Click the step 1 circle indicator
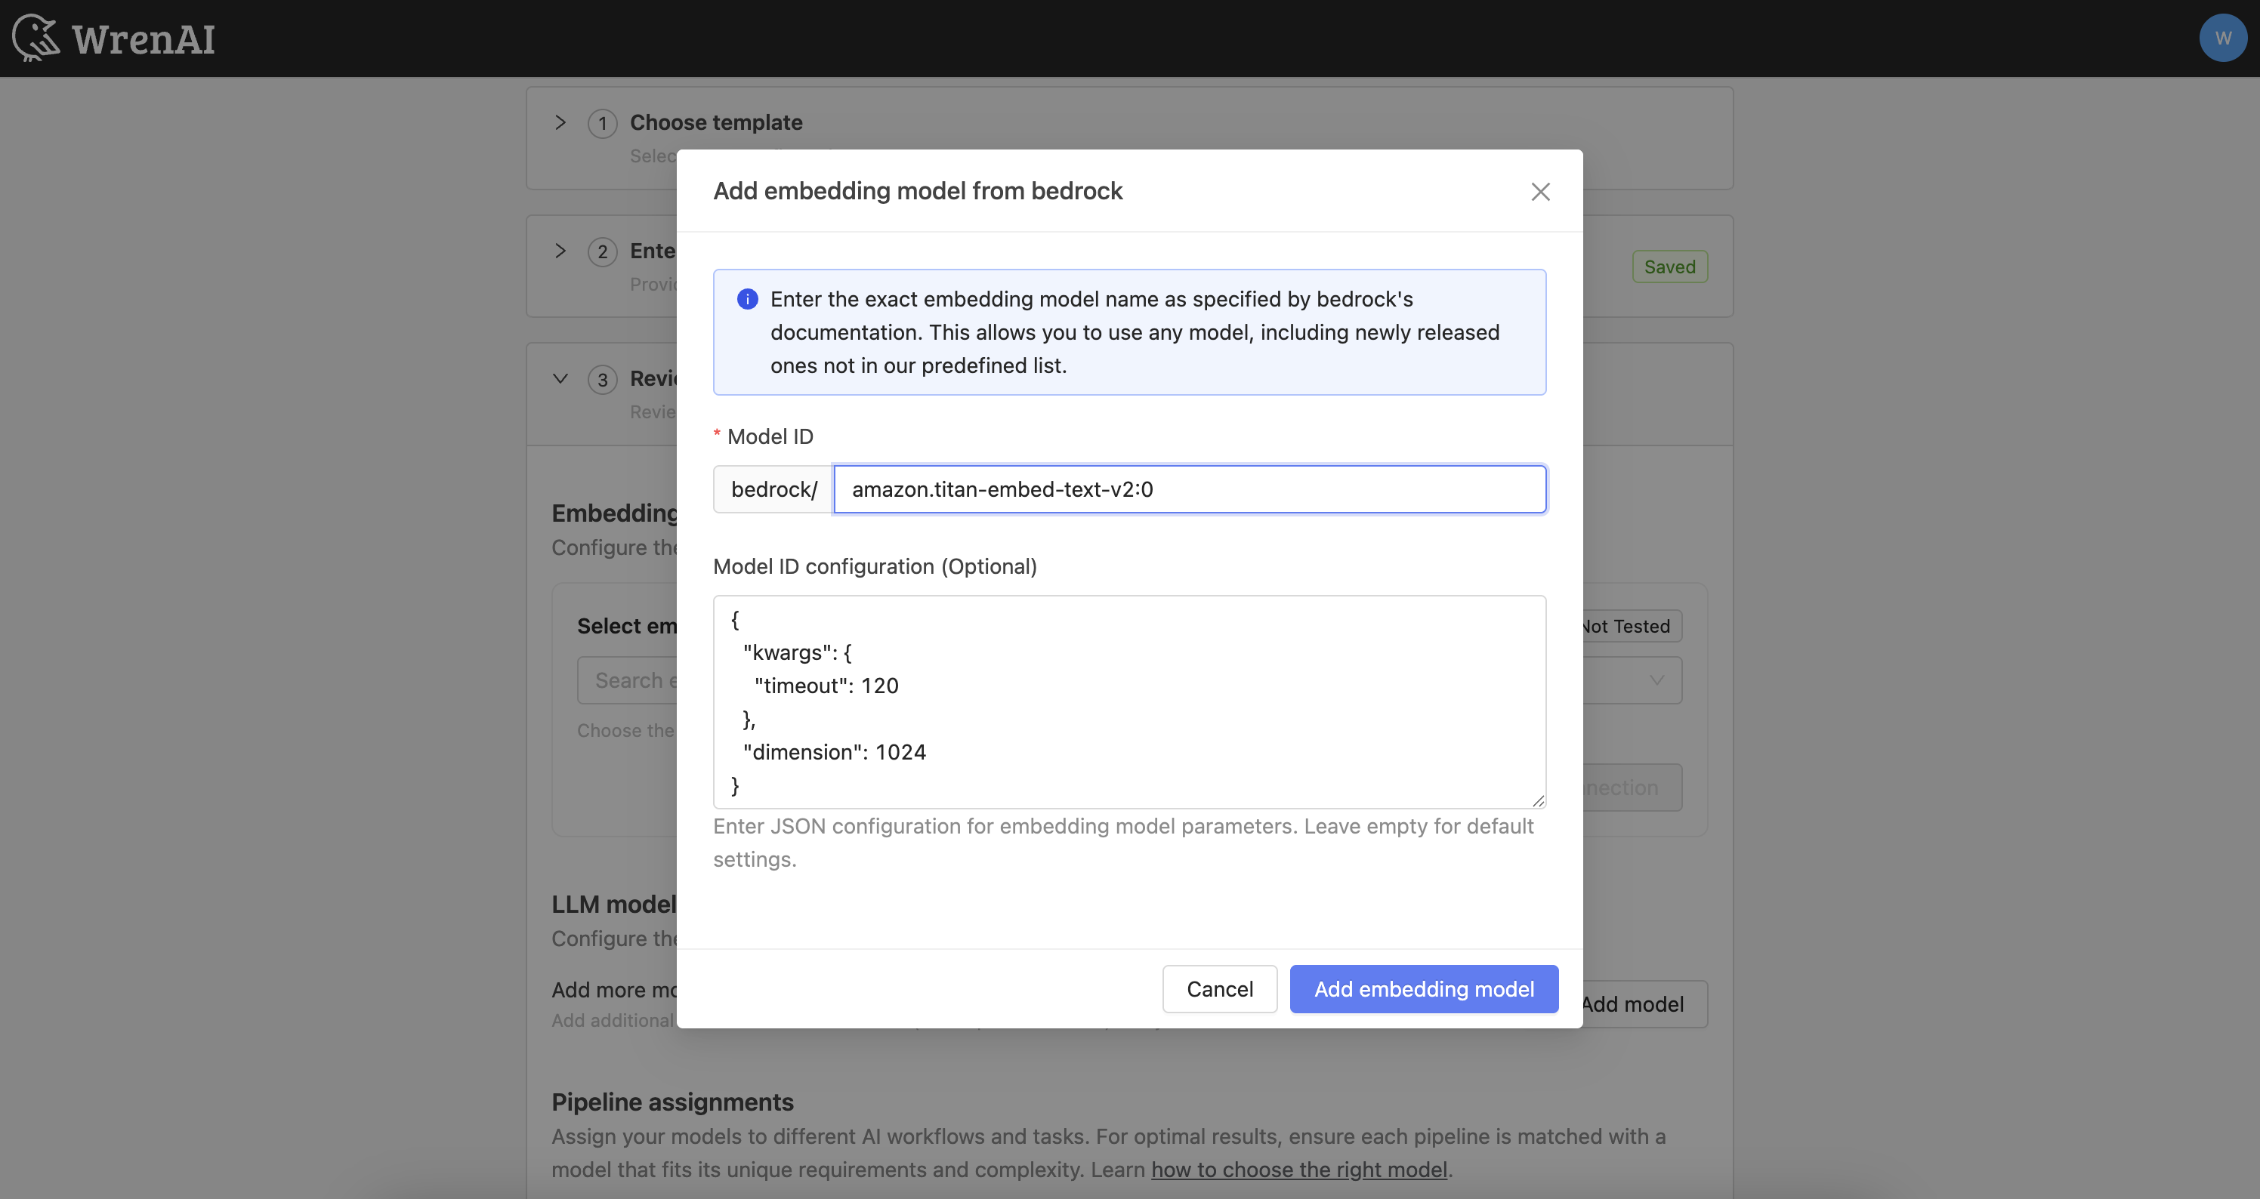Screen dimensions: 2260x1199 [602, 123]
